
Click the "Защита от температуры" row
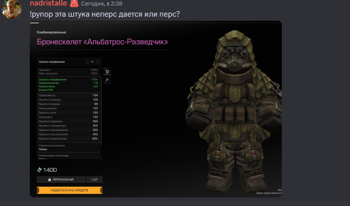(x=68, y=126)
